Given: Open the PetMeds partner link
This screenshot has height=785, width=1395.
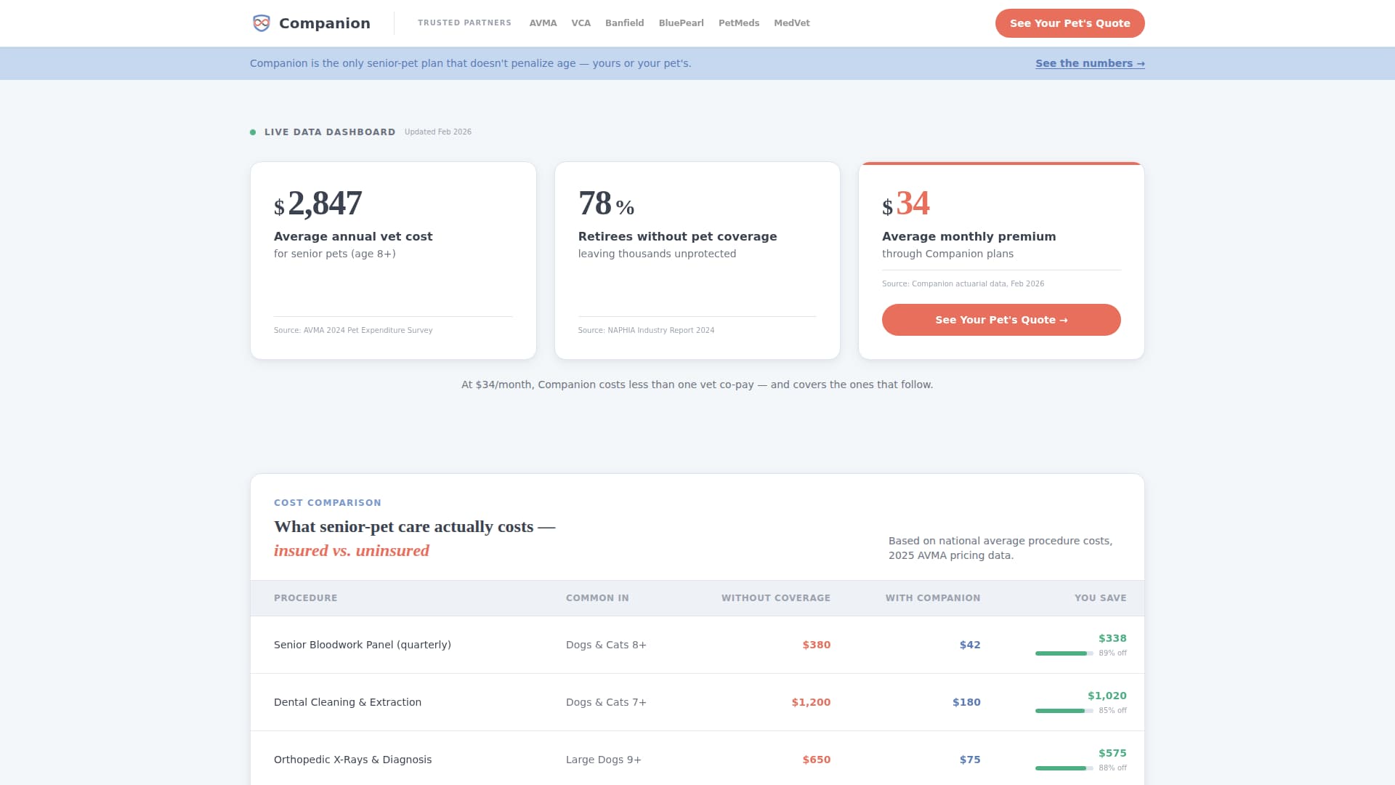Looking at the screenshot, I should coord(738,23).
